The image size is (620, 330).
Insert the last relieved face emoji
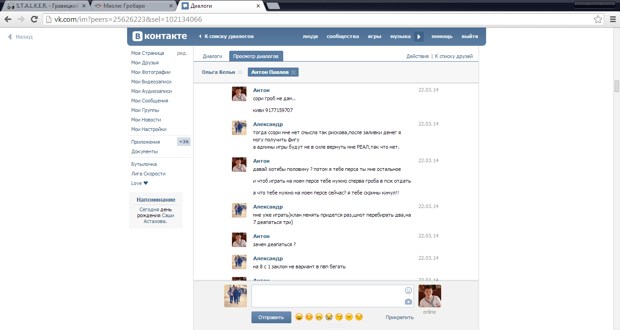tap(359, 317)
